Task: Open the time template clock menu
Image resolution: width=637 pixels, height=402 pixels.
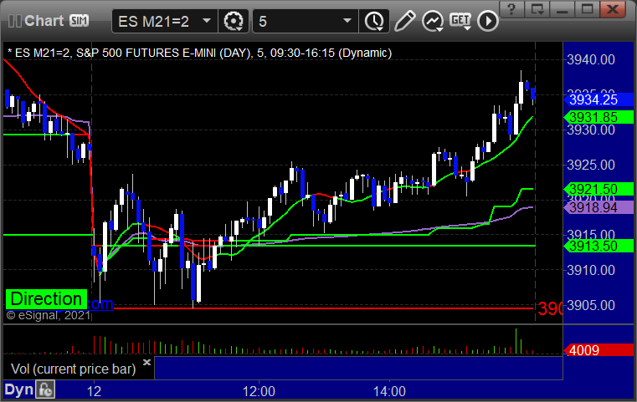Action: pos(374,21)
